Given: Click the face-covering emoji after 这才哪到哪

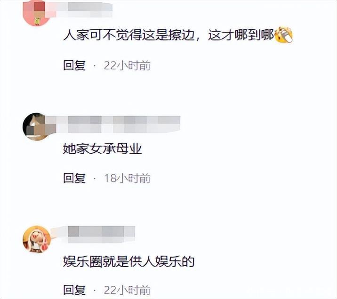Looking at the screenshot, I should (x=284, y=35).
